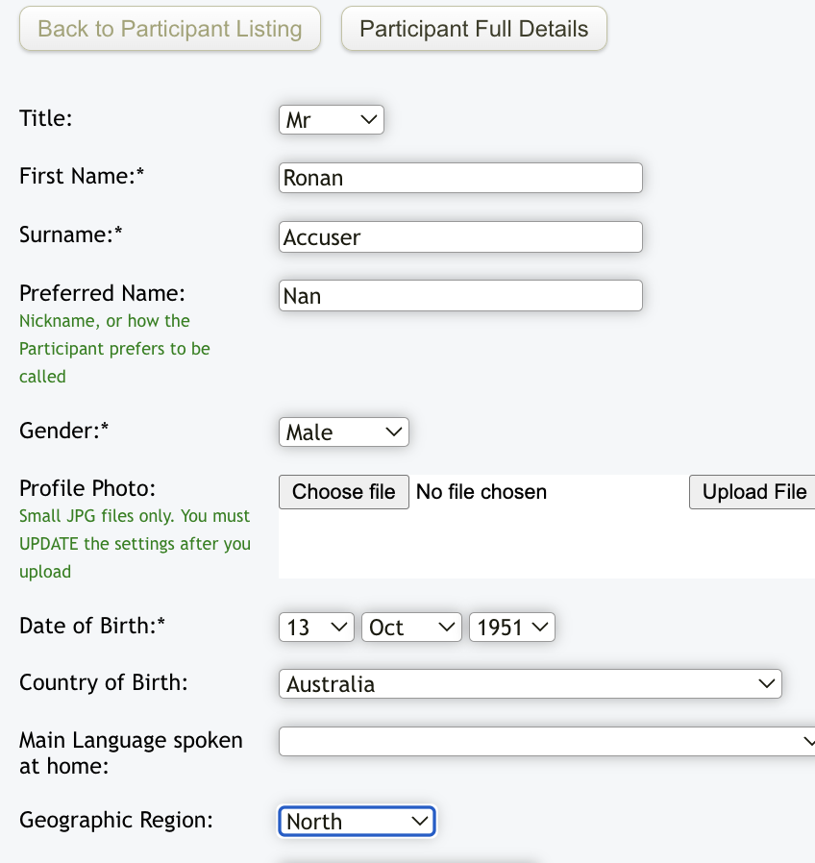Open the birth day dropdown

click(317, 628)
